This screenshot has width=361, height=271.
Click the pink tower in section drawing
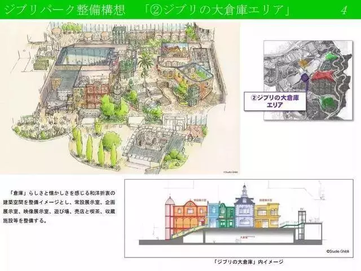click(x=169, y=217)
